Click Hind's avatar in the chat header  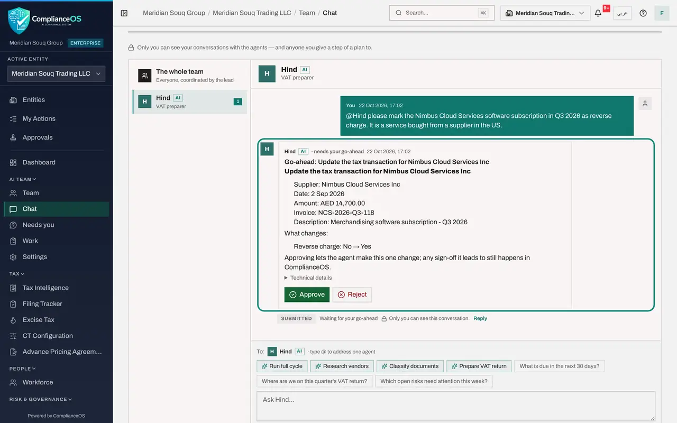click(267, 73)
